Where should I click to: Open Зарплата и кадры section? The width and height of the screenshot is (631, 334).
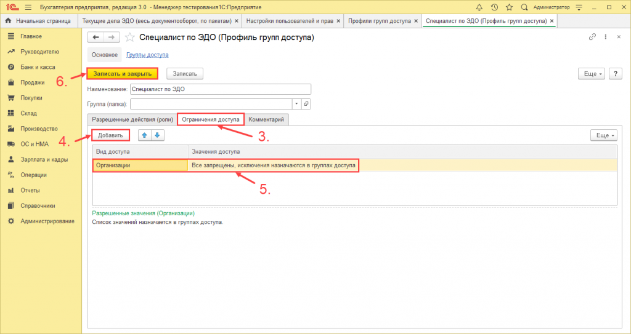click(44, 159)
